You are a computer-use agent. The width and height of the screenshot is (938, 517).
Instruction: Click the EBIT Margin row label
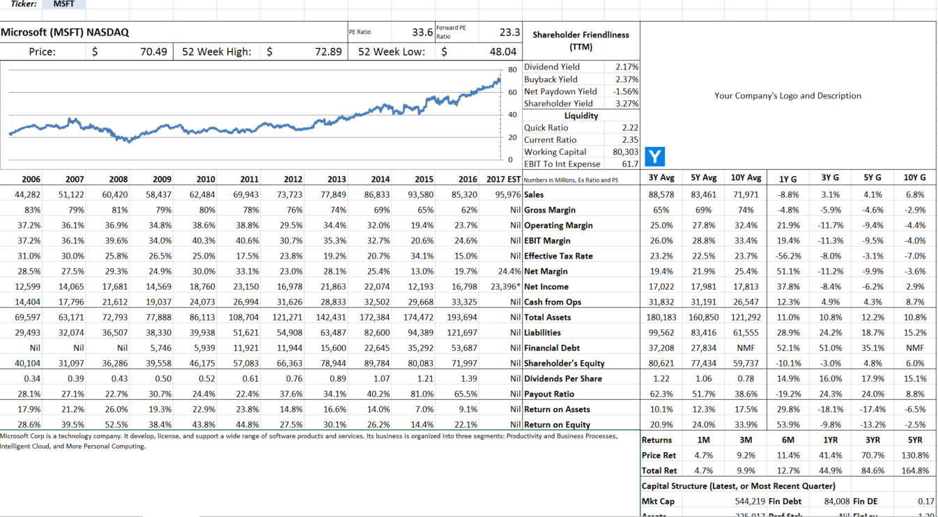click(x=546, y=241)
